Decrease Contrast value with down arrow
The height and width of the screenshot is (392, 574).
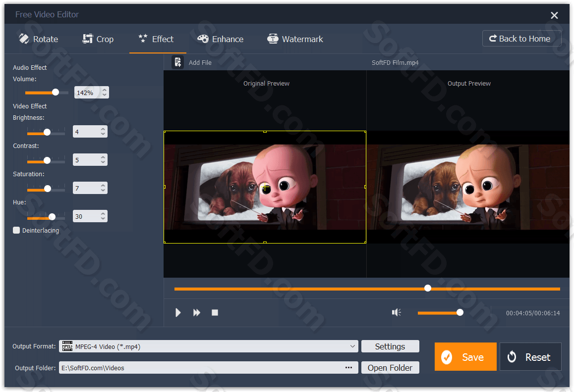click(103, 162)
